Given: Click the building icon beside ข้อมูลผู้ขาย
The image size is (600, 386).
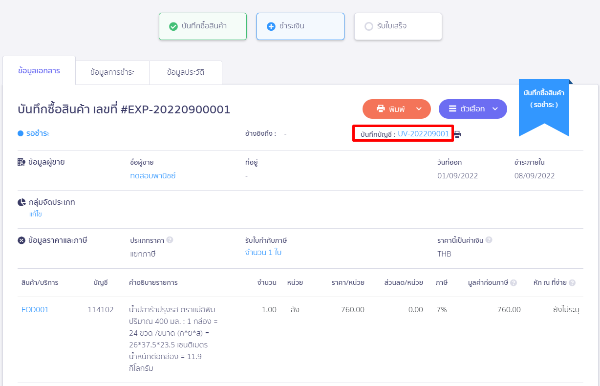Looking at the screenshot, I should [x=21, y=162].
